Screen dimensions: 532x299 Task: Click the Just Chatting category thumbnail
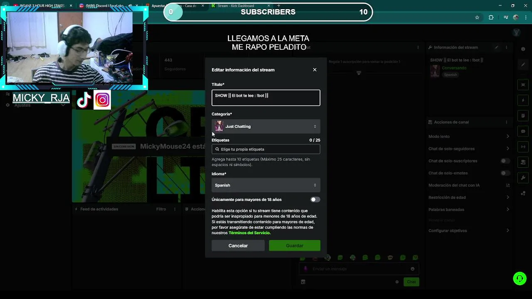pos(219,126)
